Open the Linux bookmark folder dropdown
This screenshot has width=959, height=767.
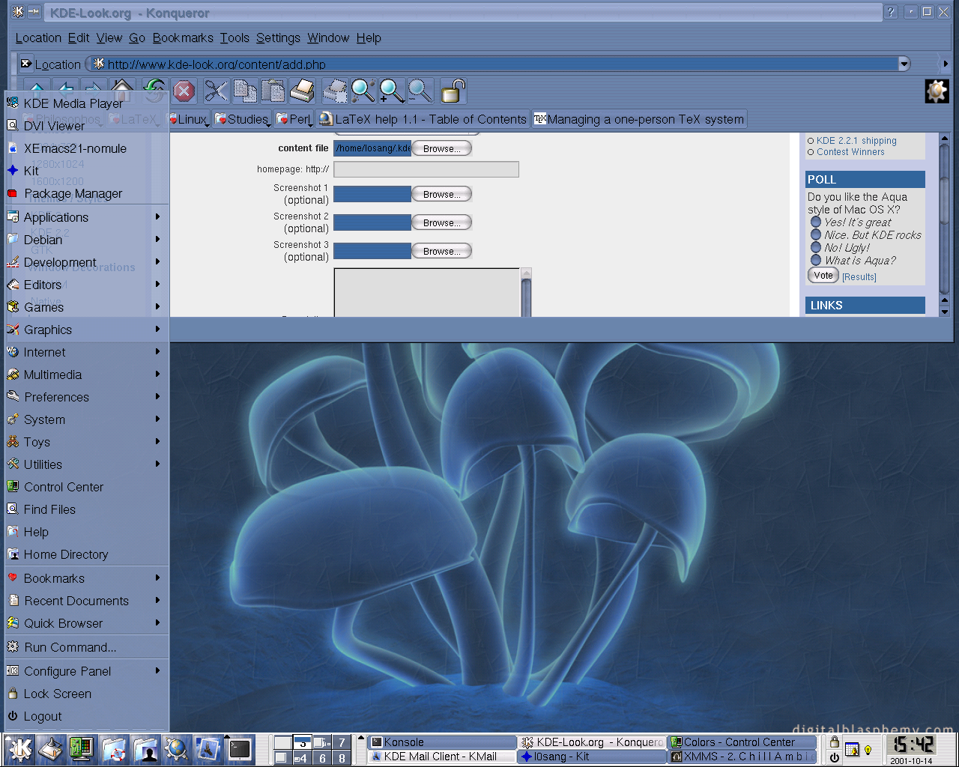click(x=188, y=119)
